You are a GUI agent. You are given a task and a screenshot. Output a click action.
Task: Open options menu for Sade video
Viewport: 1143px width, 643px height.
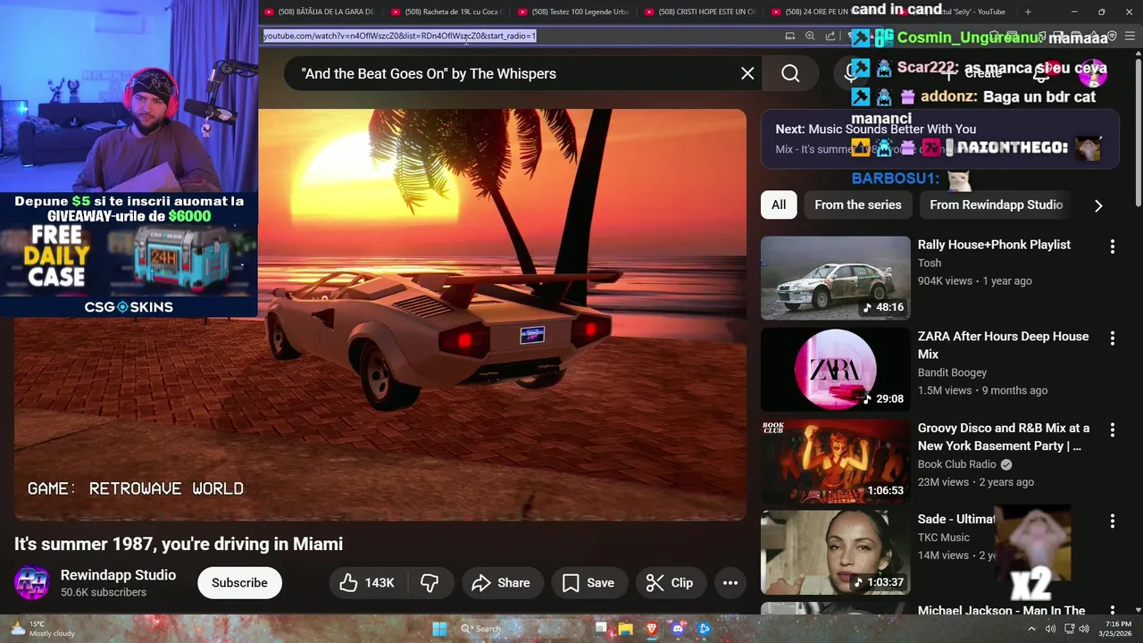click(1112, 521)
